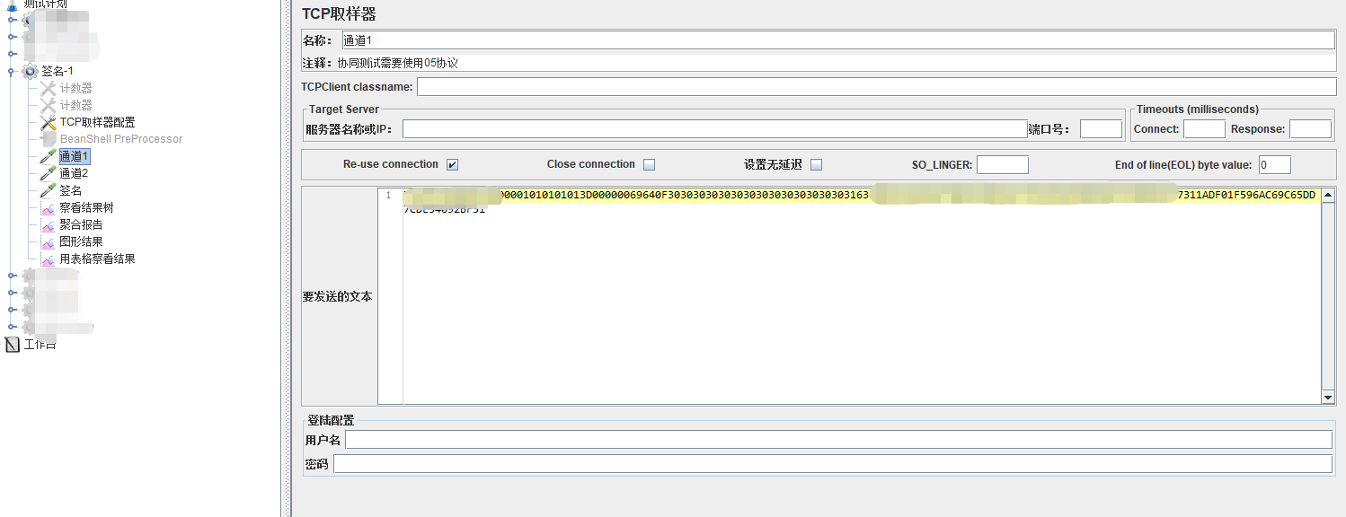The image size is (1346, 517).
Task: Click the 工作台 workbench icon
Action: 11,344
